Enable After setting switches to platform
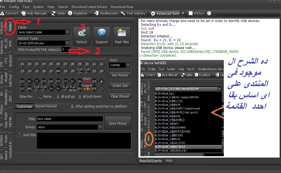 [72, 106]
